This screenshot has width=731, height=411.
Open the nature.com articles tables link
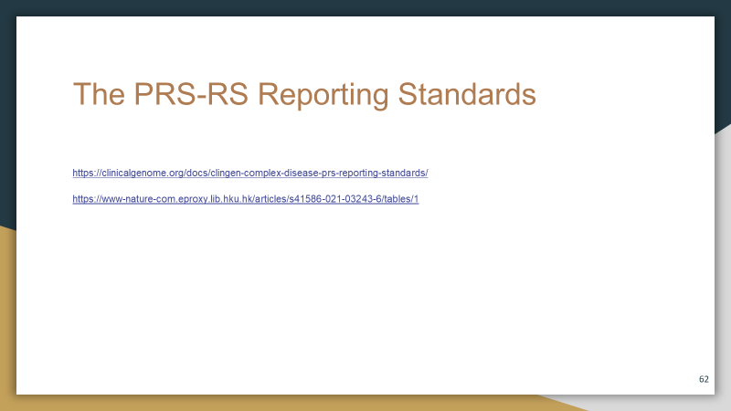tap(245, 199)
